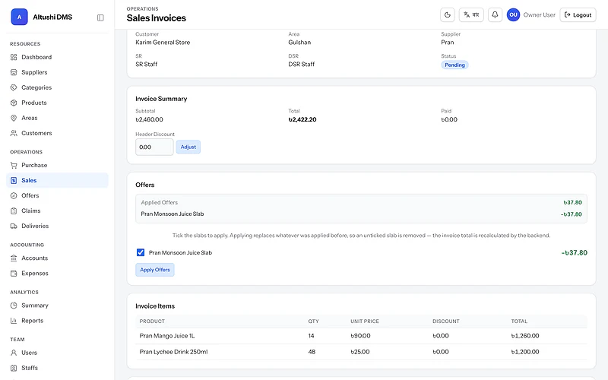Image resolution: width=608 pixels, height=380 pixels.
Task: Click the Accounts bank icon
Action: click(14, 258)
